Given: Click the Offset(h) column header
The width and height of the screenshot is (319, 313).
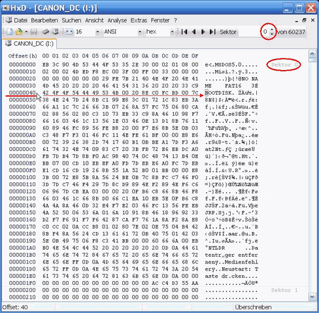Looking at the screenshot, I should pyautogui.click(x=23, y=56).
